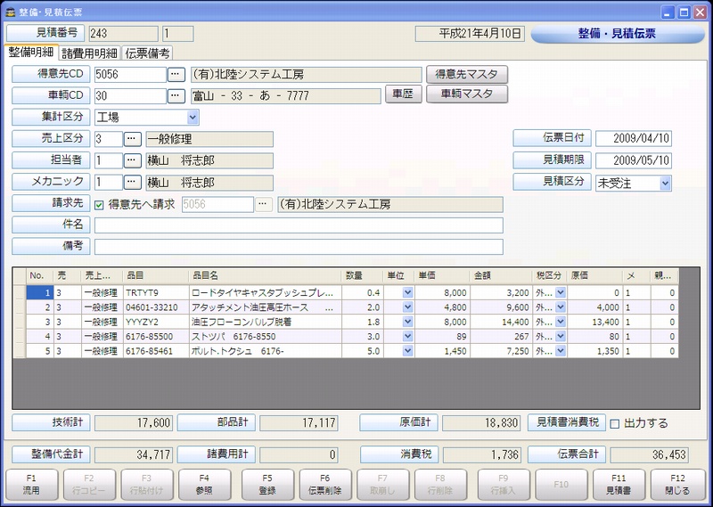Screen dimensions: 713x507
Task: Open the 見積区分 dropdown showing 未受注
Action: (665, 183)
